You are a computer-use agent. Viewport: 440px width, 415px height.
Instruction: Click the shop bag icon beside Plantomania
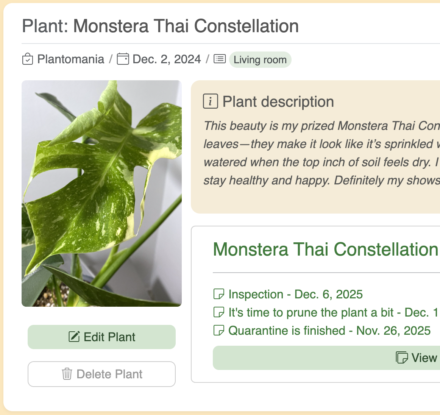pos(28,59)
